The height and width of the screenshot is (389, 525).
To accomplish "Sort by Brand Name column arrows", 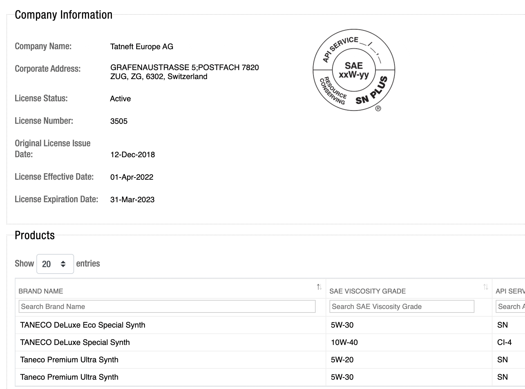I will [319, 287].
